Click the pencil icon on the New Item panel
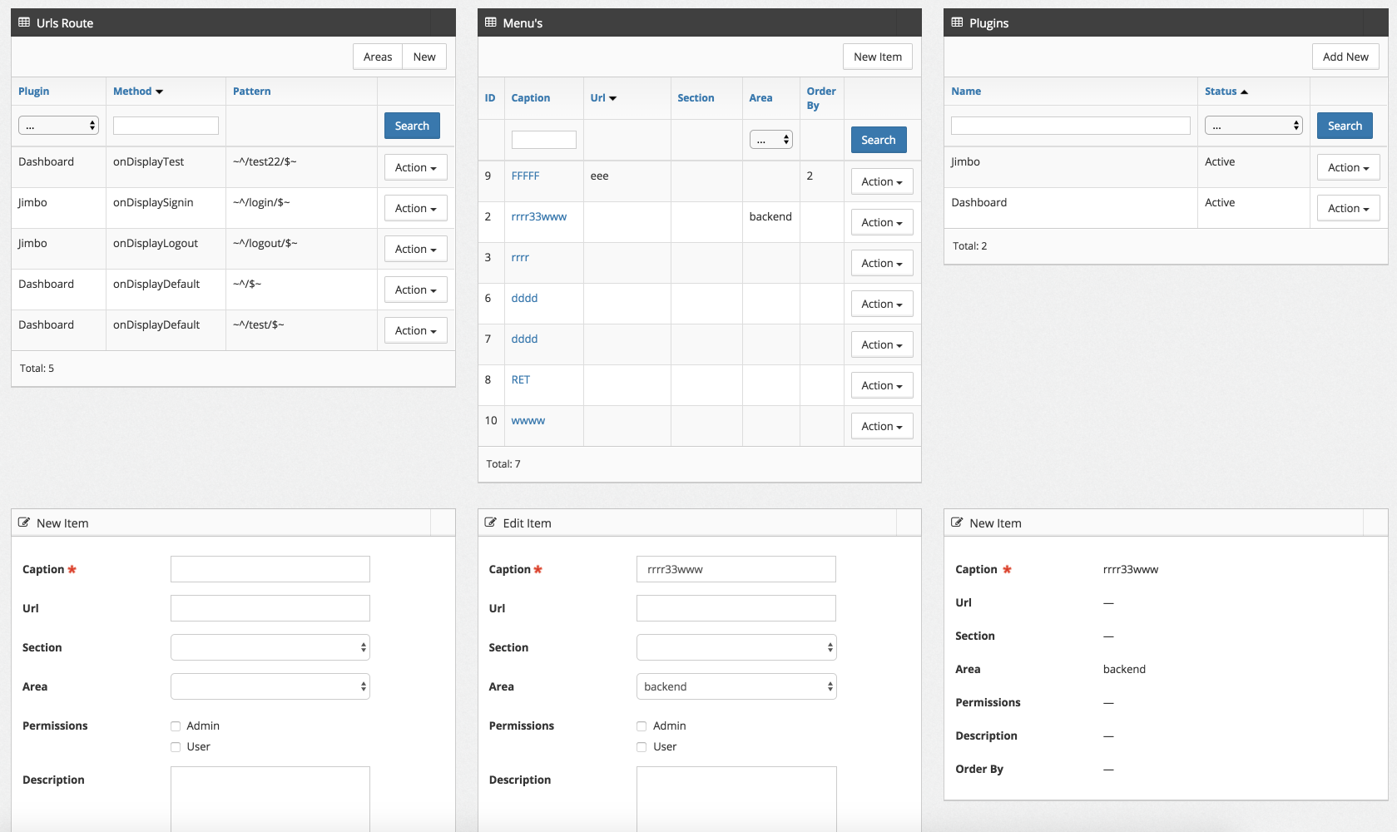The width and height of the screenshot is (1397, 832). 22,522
